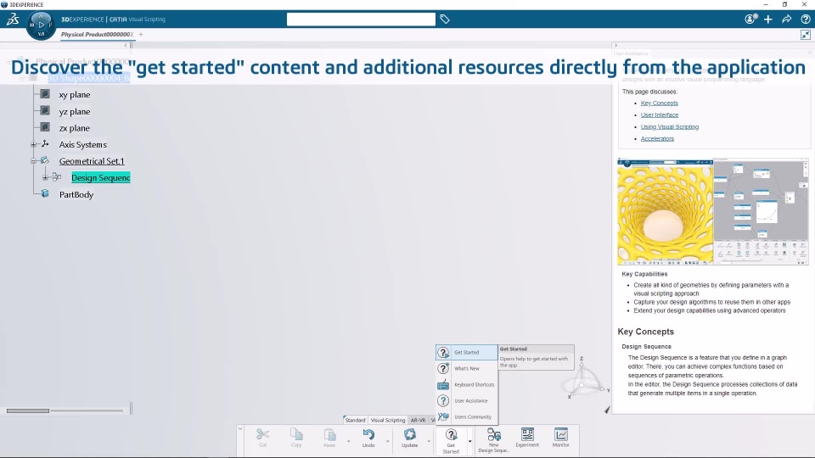815x458 pixels.
Task: Toggle full screen expand icon
Action: 805,35
